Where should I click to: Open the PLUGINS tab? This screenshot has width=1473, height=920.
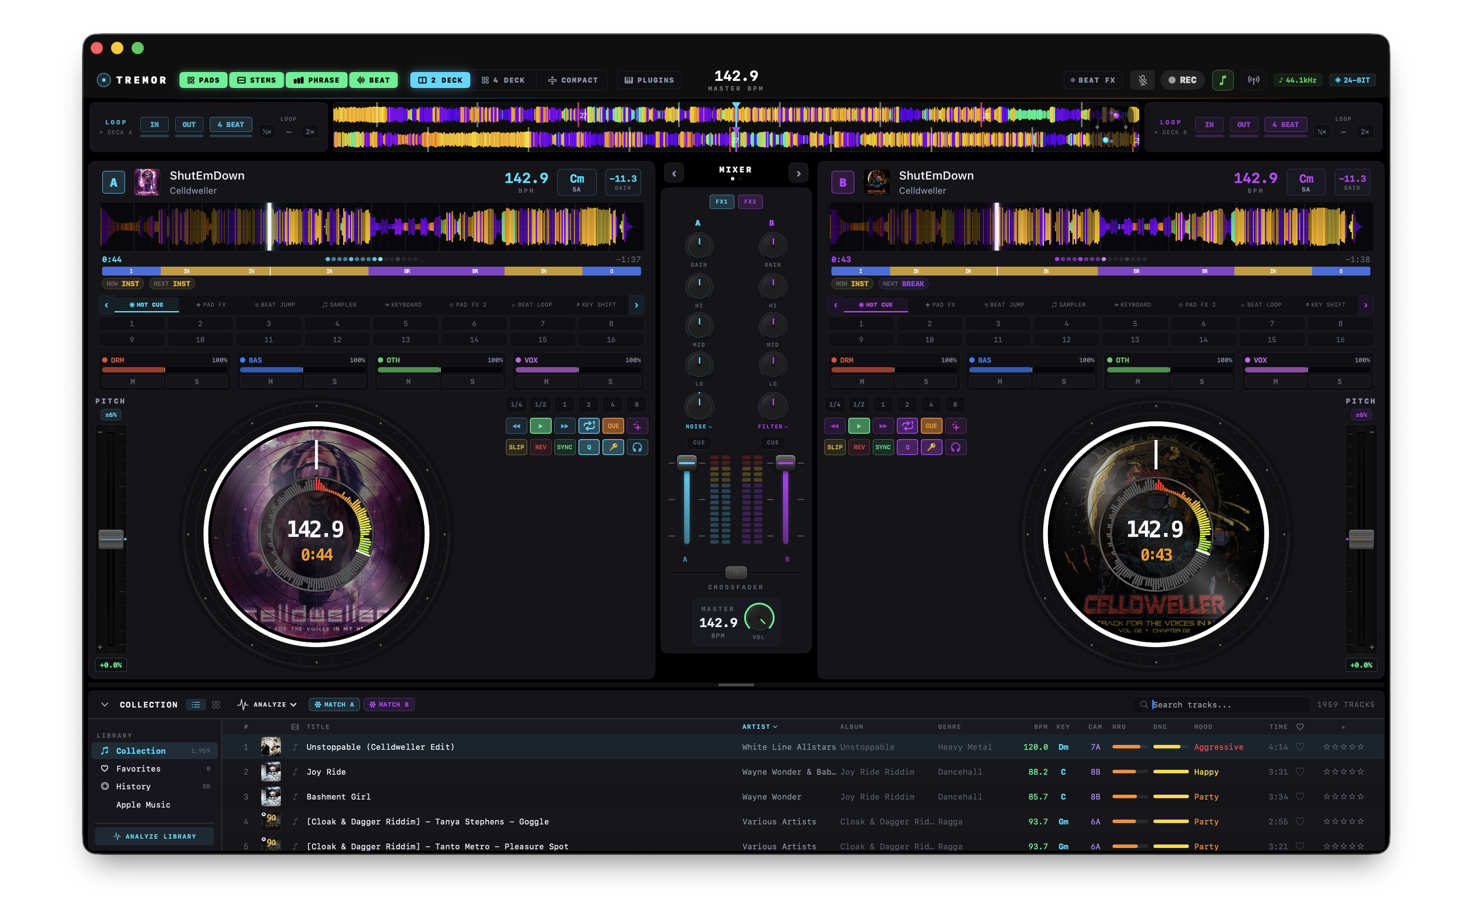click(649, 80)
